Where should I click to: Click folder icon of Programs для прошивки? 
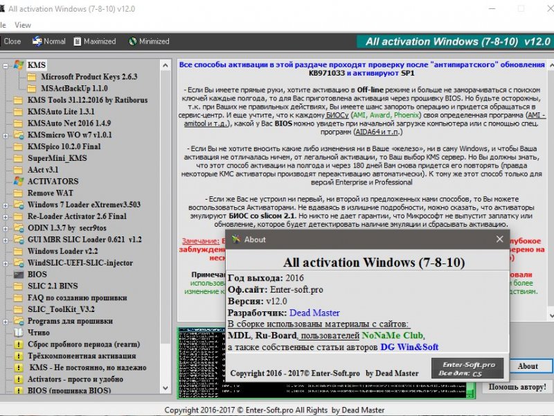coord(19,321)
